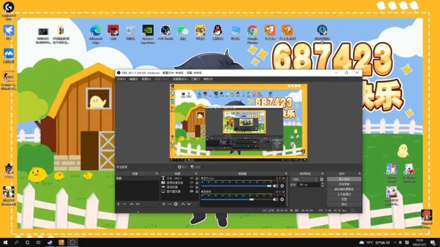Click the 停止推流 button
440x247 pixels.
[344, 179]
